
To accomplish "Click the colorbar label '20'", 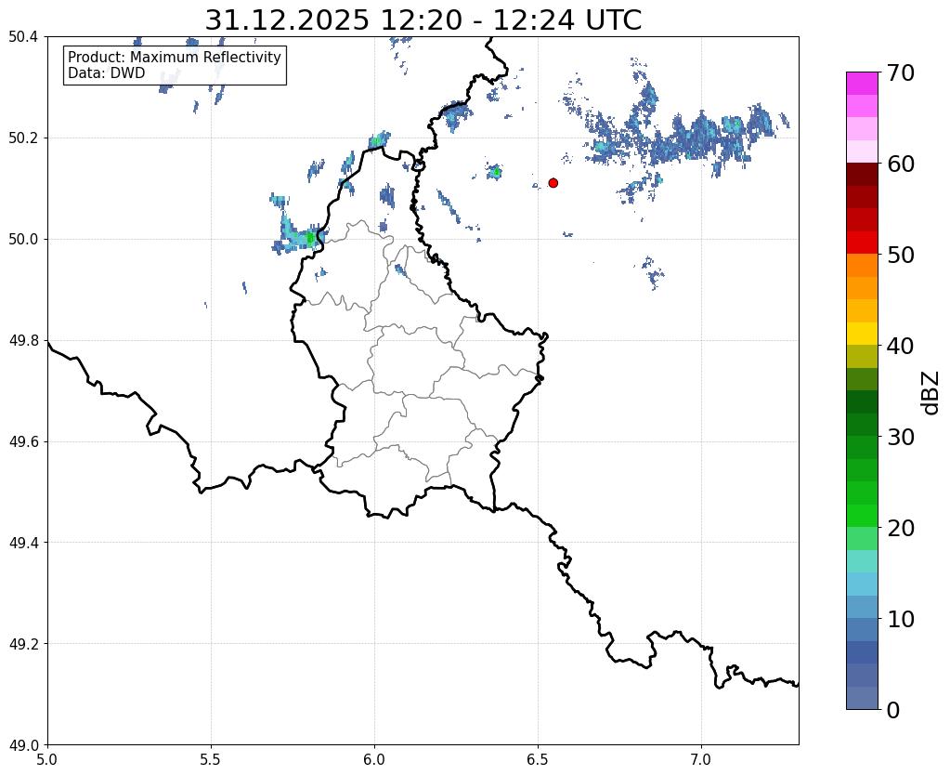I will tap(901, 528).
